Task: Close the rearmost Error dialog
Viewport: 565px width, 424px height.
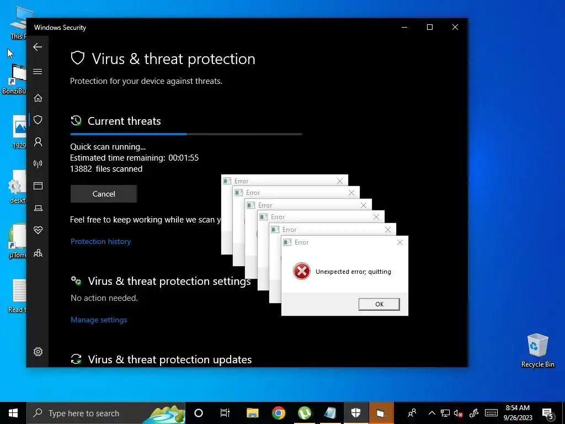Action: (340, 181)
